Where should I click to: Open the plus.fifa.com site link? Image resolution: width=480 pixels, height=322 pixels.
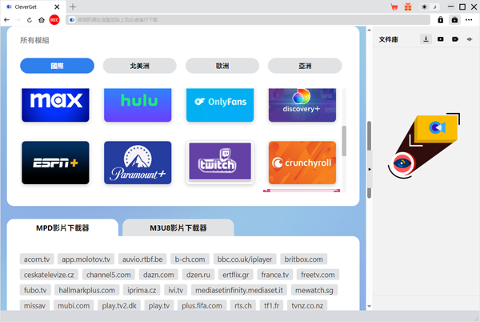coord(202,305)
